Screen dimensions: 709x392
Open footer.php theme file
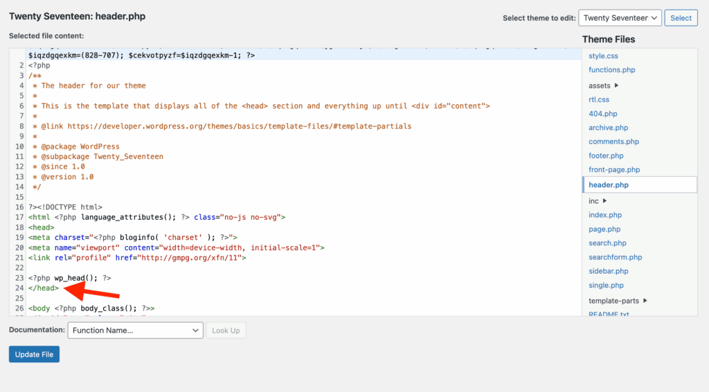pyautogui.click(x=606, y=156)
